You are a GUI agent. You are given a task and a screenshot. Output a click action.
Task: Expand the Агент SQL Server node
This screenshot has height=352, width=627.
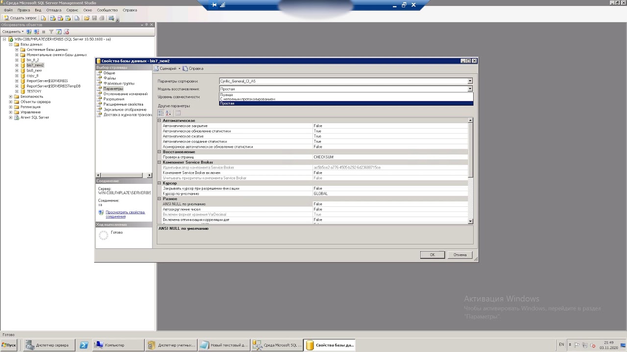point(11,117)
